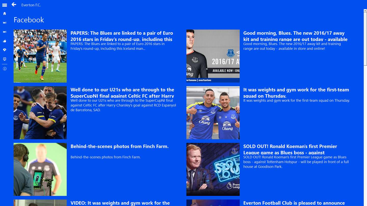Viewport: 367px width, 206px height.
Task: Open the 2016/17 away kit post headline
Action: click(x=295, y=36)
